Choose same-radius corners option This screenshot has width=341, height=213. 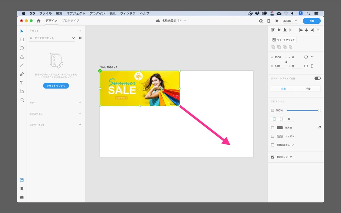[274, 119]
